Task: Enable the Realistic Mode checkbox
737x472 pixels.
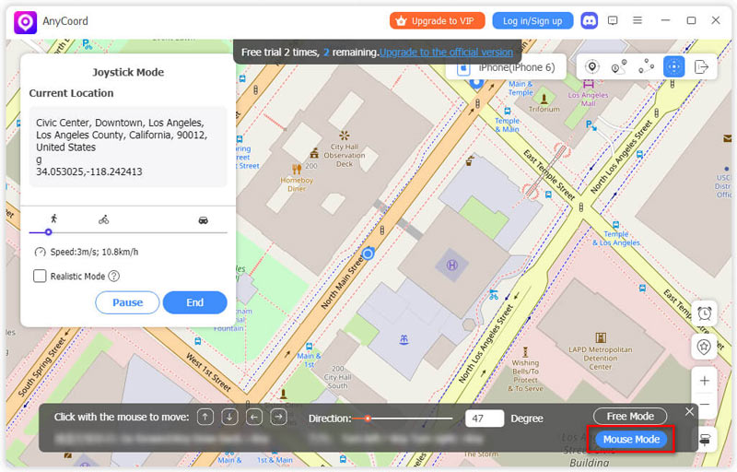Action: pos(40,276)
